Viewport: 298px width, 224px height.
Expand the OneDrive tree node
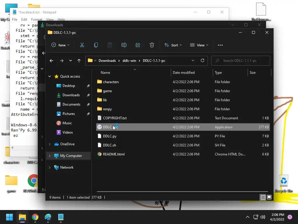pyautogui.click(x=49, y=144)
